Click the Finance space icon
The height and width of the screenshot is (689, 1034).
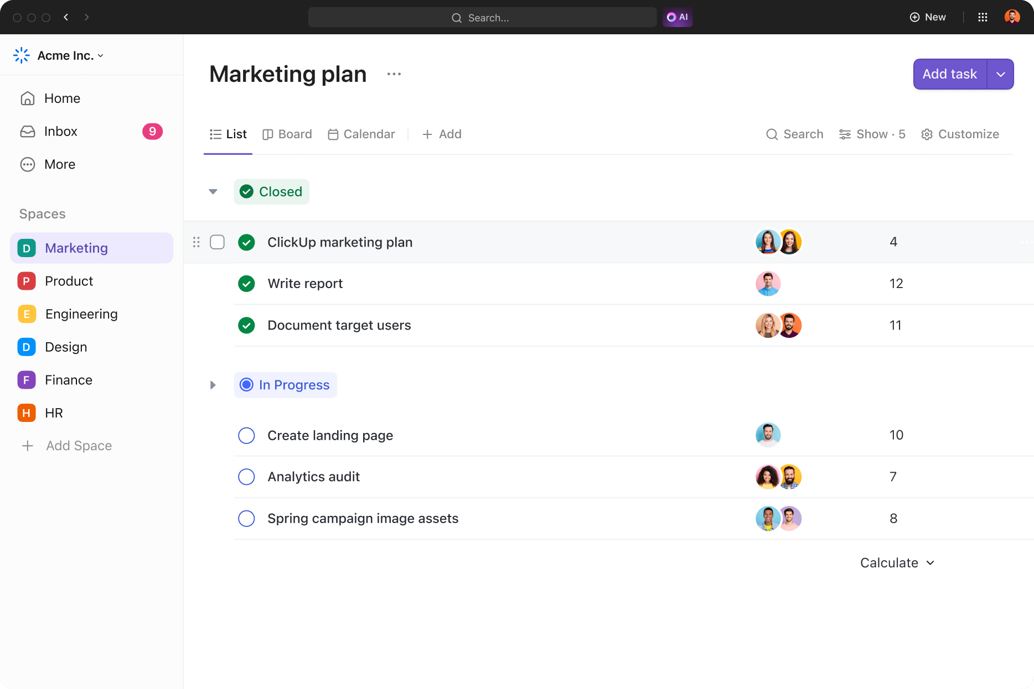pyautogui.click(x=26, y=380)
